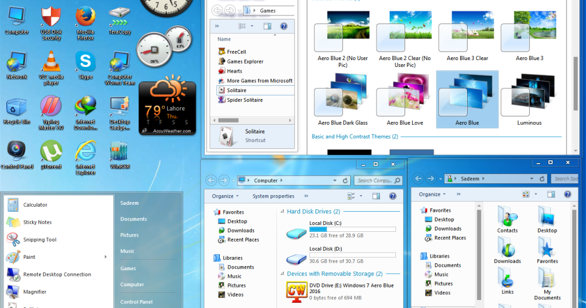
Task: Open the Network desktop icon
Action: (17, 66)
